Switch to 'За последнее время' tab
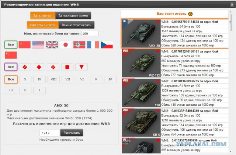The image size is (236, 155). 73,15
